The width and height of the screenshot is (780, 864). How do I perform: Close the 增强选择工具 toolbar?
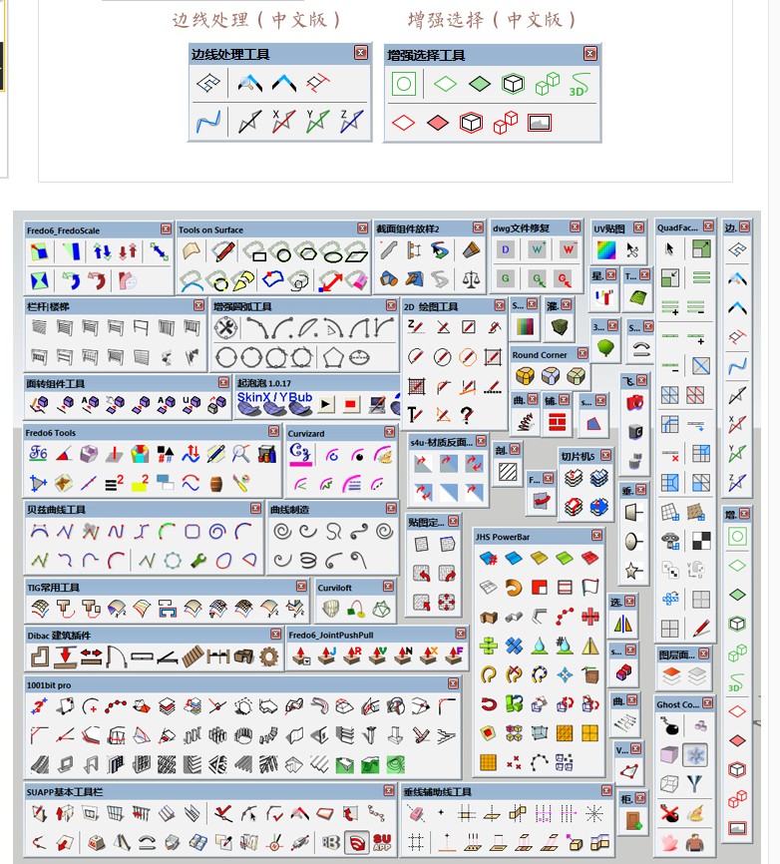[589, 53]
